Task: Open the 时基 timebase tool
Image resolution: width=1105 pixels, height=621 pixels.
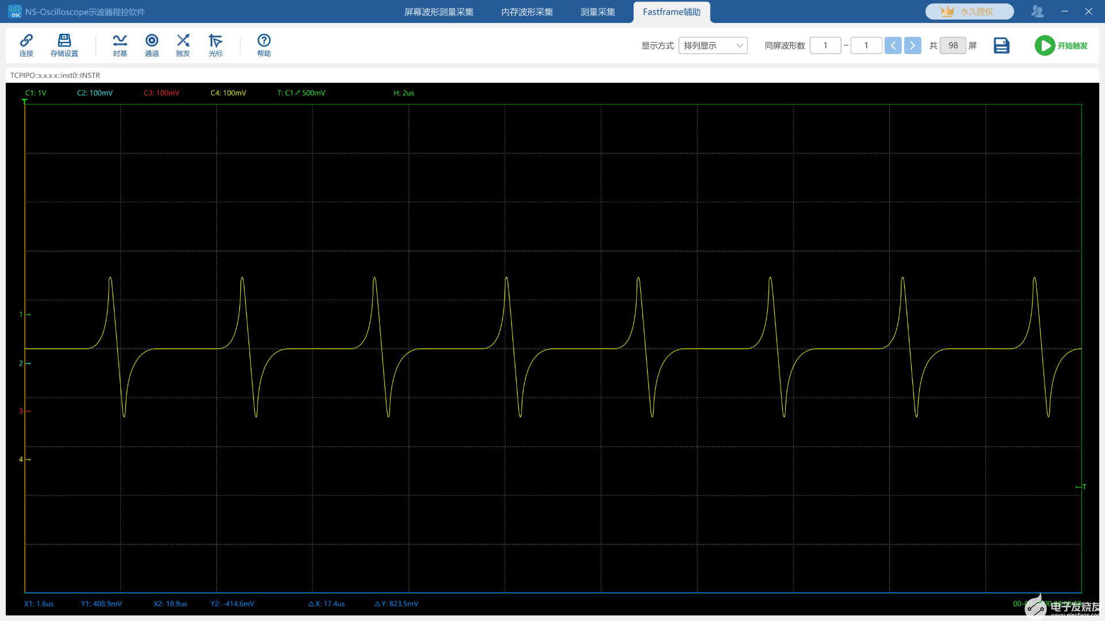Action: coord(120,45)
